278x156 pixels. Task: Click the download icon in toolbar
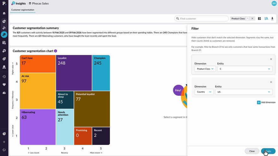[x=272, y=19]
